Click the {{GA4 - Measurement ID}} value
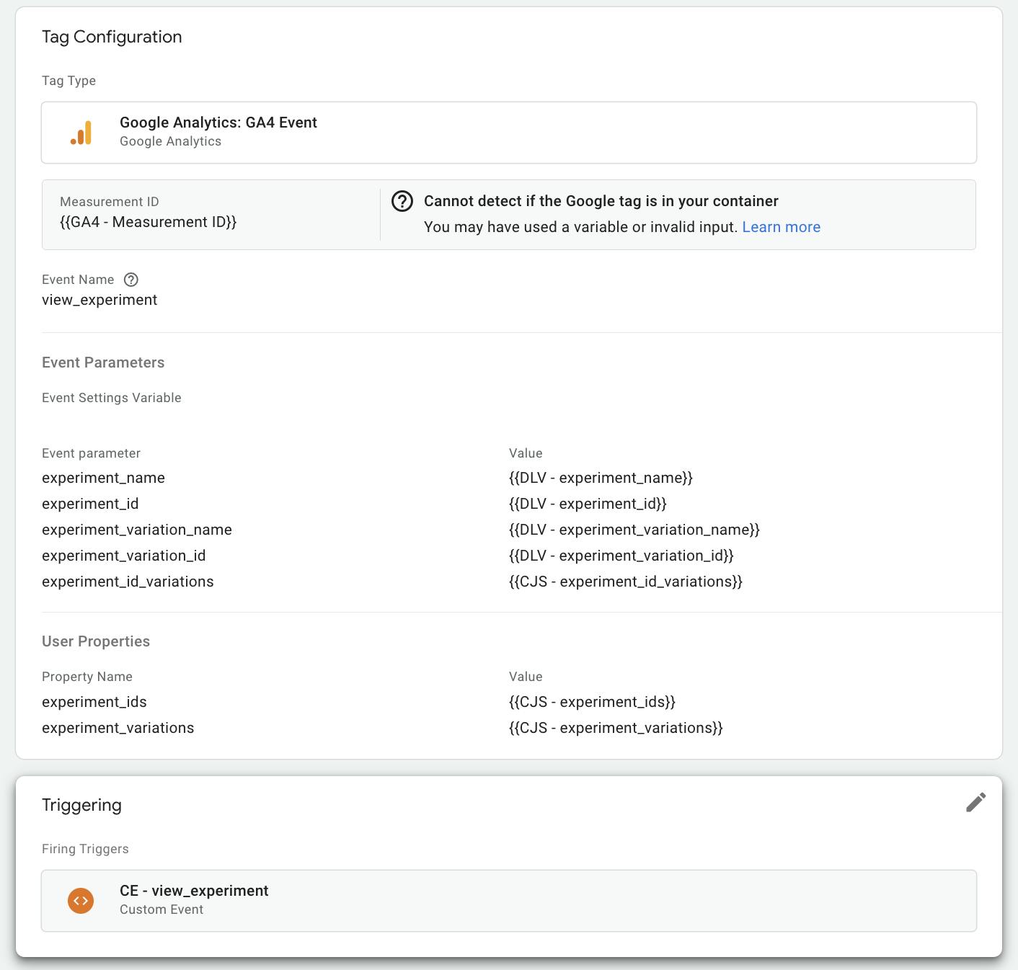This screenshot has height=970, width=1018. click(148, 222)
